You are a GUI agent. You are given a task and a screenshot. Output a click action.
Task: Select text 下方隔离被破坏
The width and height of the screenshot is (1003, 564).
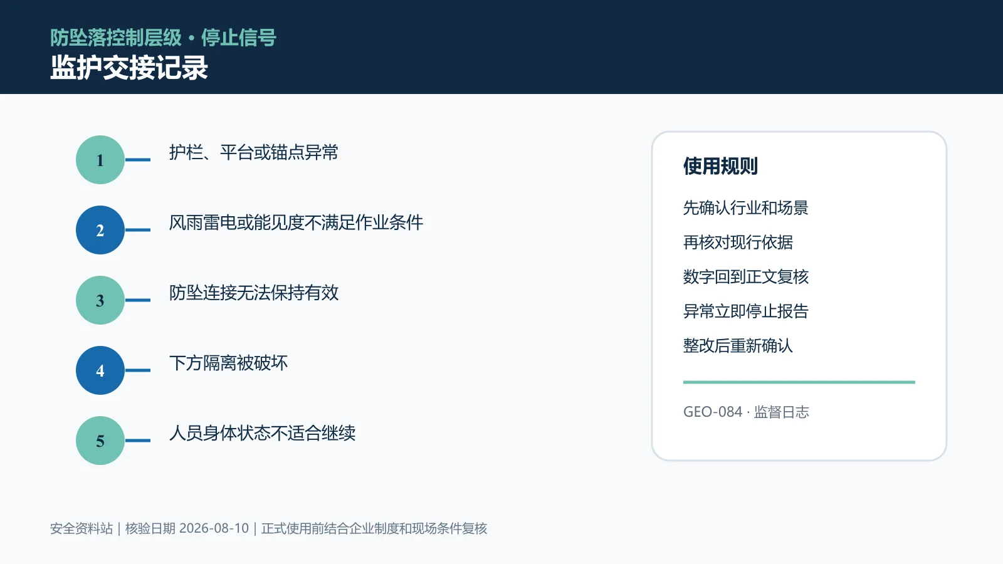229,363
